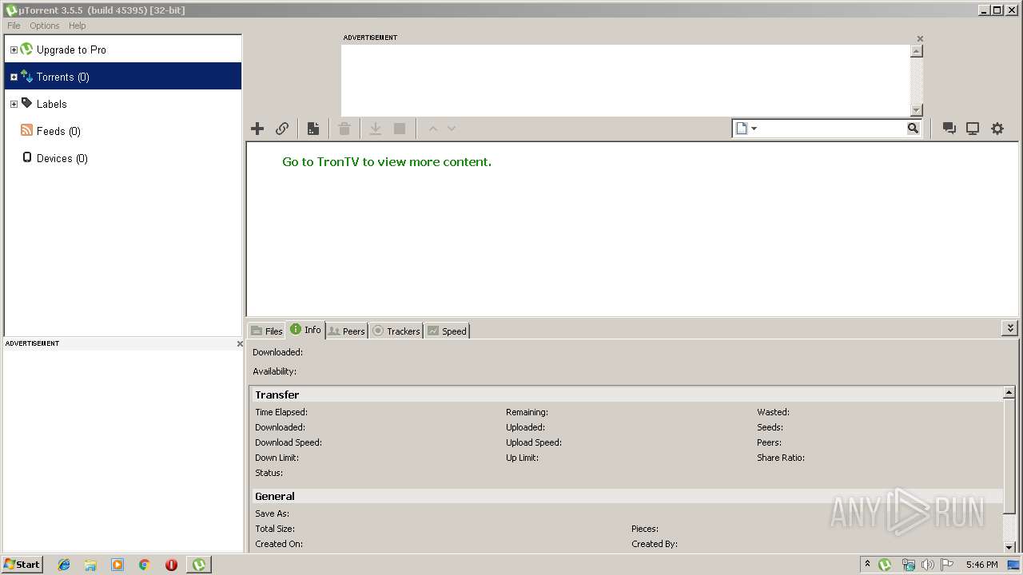The height and width of the screenshot is (575, 1023).
Task: Click the Move Up Queue arrow
Action: point(433,129)
